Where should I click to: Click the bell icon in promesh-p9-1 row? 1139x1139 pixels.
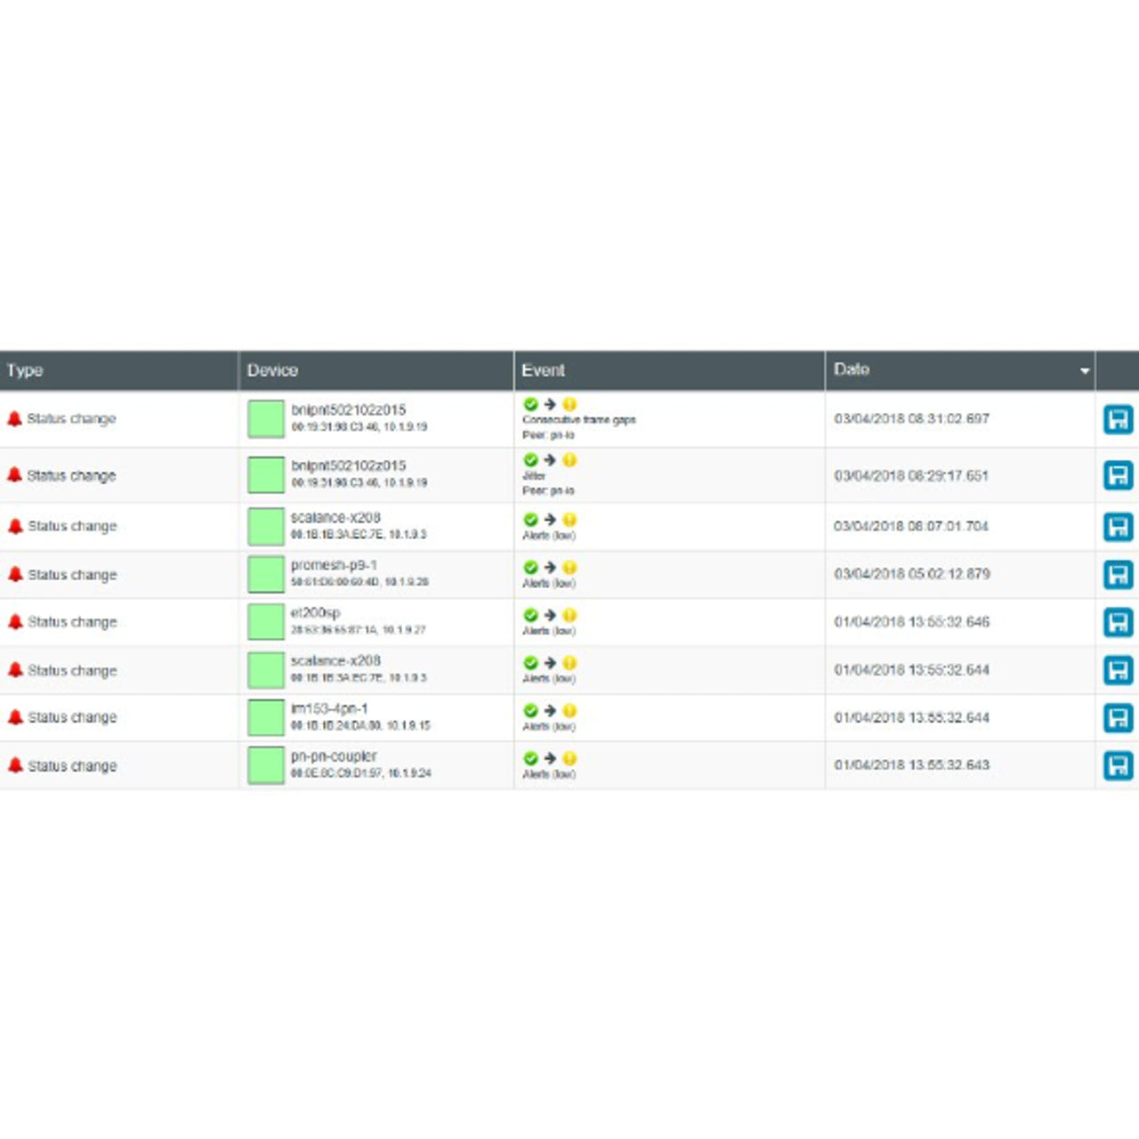click(15, 574)
